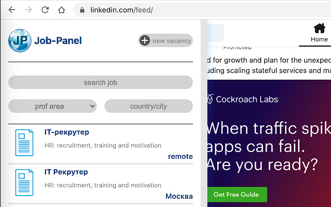The image size is (331, 207).
Task: Click the address bar URL
Action: (121, 10)
